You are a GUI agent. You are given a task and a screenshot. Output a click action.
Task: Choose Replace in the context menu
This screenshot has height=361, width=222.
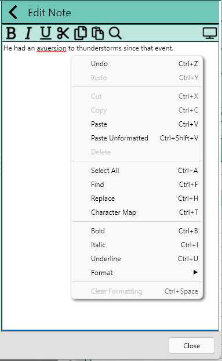coord(137,198)
